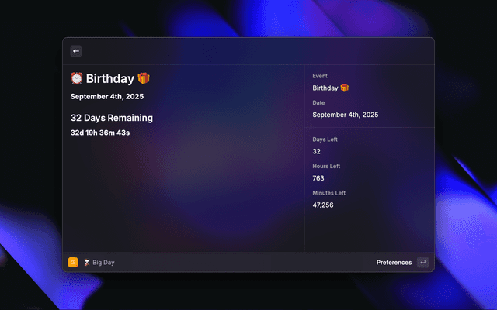Viewport: 497px width, 310px height.
Task: Open Preferences from the bottom bar
Action: (394, 263)
